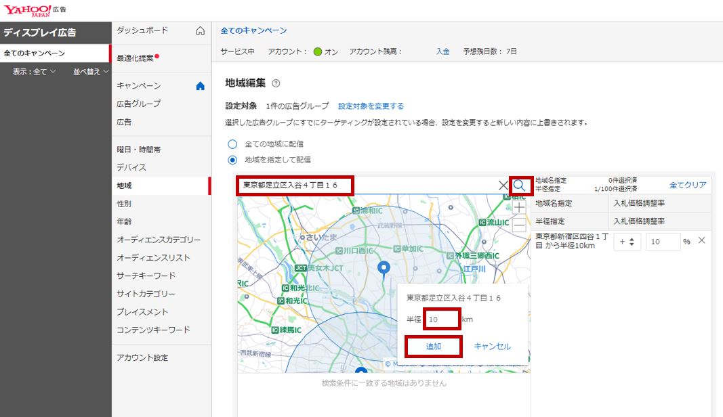
Task: Click the ディスプレイ広告 header
Action: click(x=40, y=32)
